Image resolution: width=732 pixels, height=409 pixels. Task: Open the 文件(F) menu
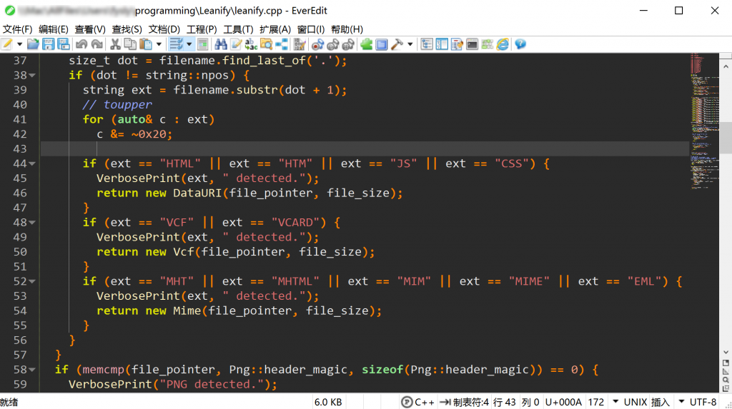click(17, 29)
